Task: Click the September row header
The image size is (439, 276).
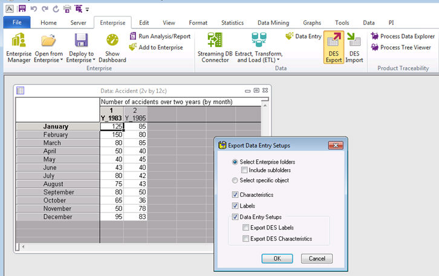Action: pos(57,192)
